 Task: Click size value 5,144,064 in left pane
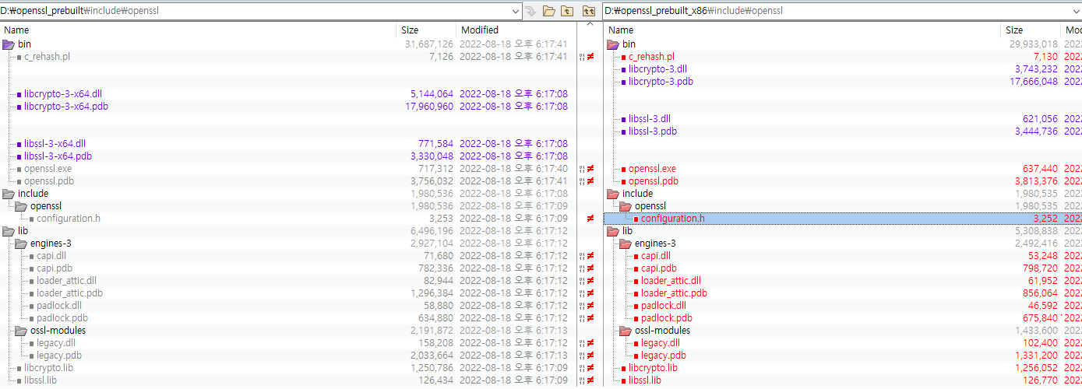(x=432, y=94)
